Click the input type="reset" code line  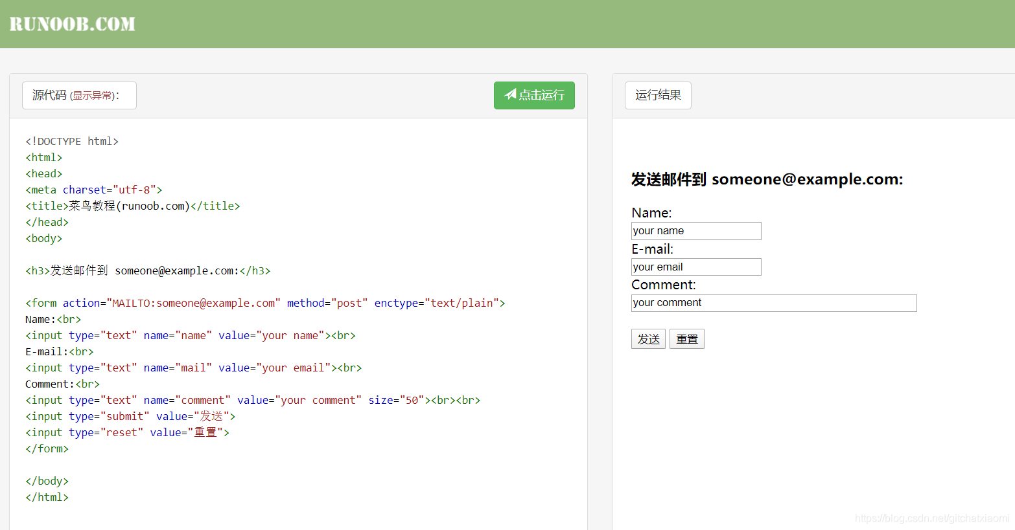pyautogui.click(x=128, y=432)
